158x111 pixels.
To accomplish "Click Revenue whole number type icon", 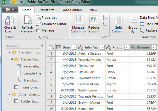I will (x=132, y=47).
